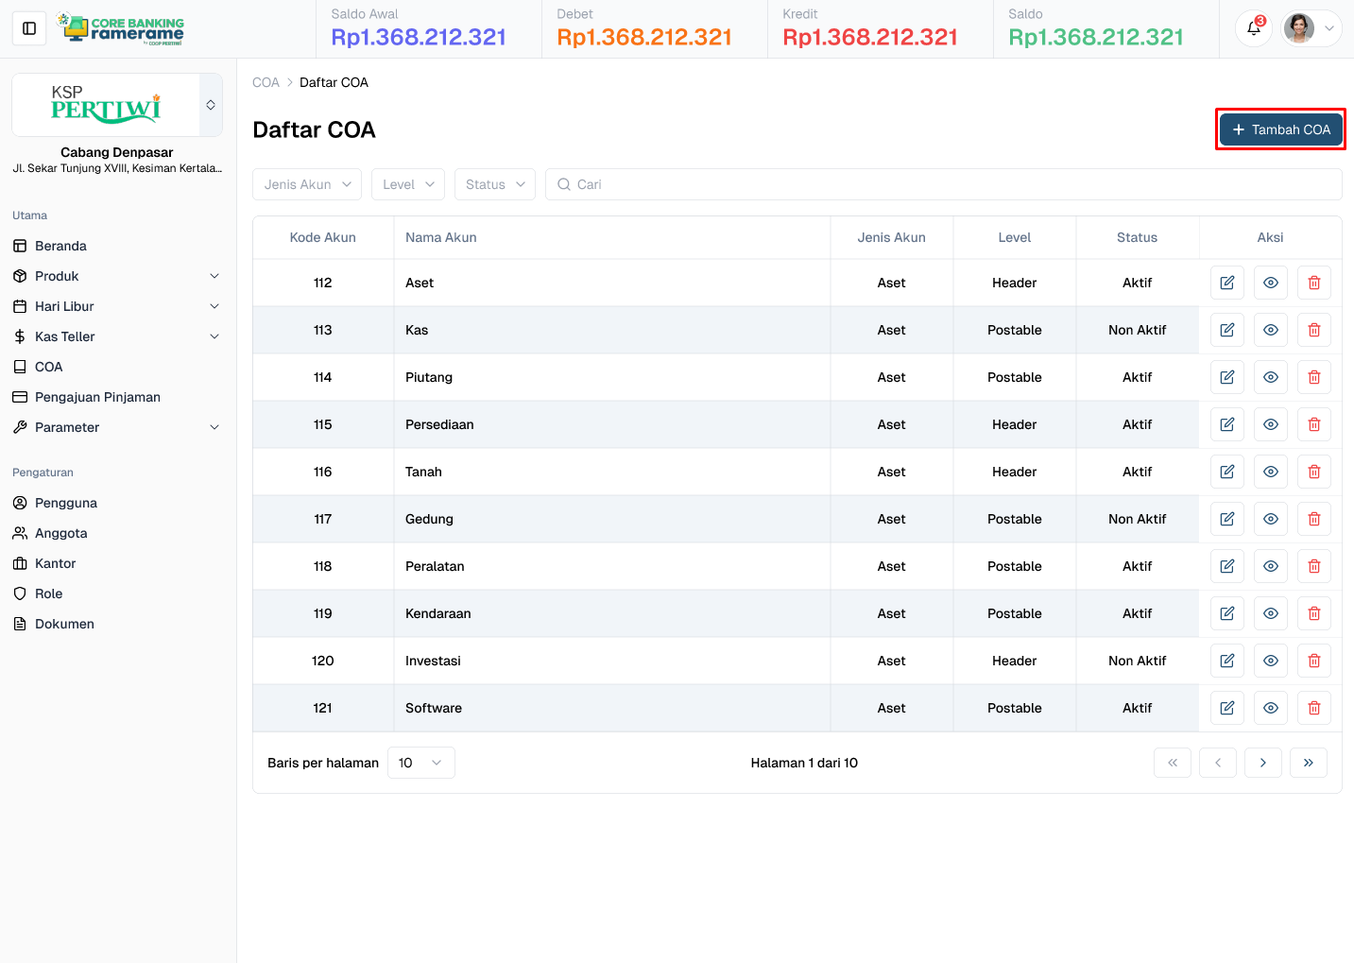This screenshot has width=1354, height=963.
Task: Toggle the sidebar collapse icon at top left
Action: 28,27
